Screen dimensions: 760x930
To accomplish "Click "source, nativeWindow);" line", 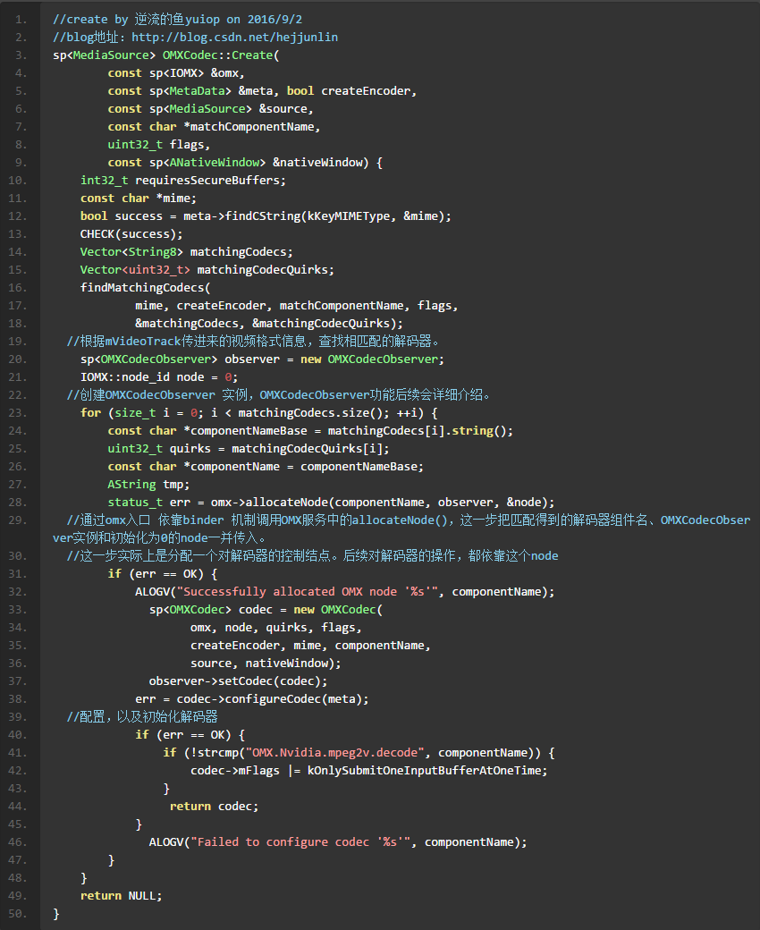I will [266, 663].
